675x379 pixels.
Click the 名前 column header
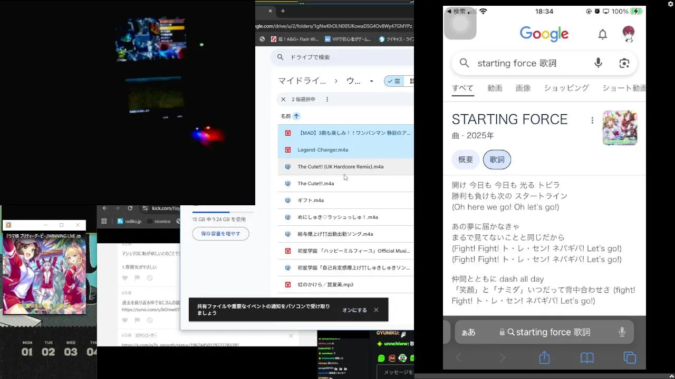[285, 116]
